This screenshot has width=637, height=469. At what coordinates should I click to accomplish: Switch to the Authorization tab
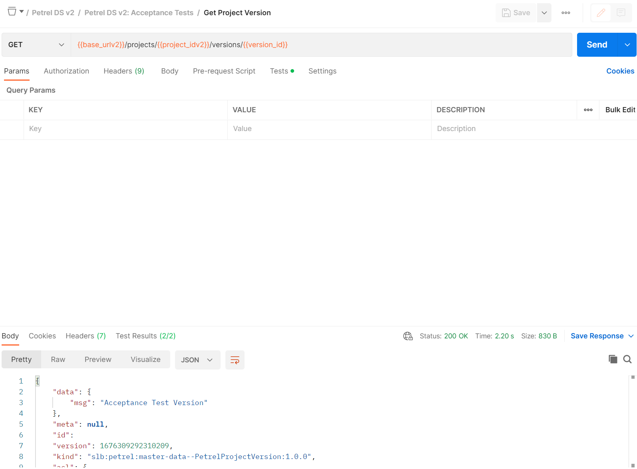click(66, 71)
